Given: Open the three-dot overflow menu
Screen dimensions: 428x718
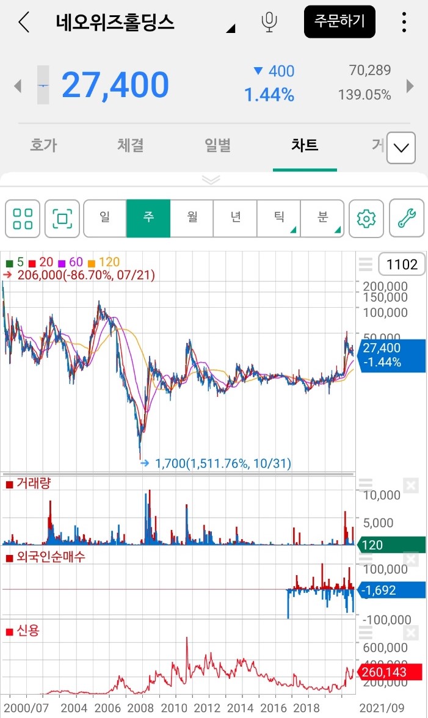Looking at the screenshot, I should coord(404,22).
